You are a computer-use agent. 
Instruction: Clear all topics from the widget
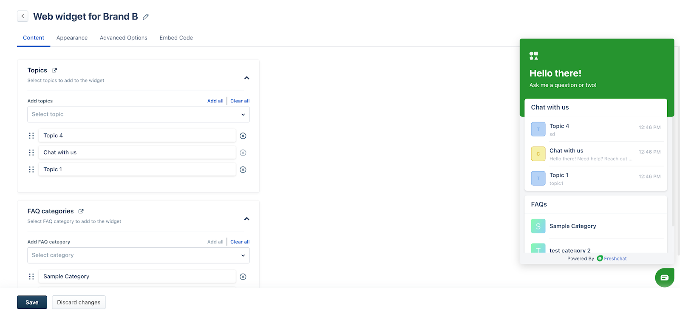[x=240, y=101]
